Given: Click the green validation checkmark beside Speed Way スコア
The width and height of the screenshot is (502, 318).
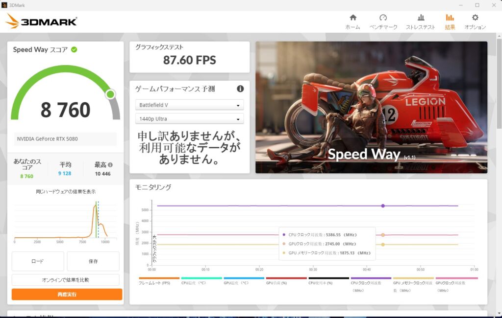Looking at the screenshot, I should pyautogui.click(x=74, y=49).
